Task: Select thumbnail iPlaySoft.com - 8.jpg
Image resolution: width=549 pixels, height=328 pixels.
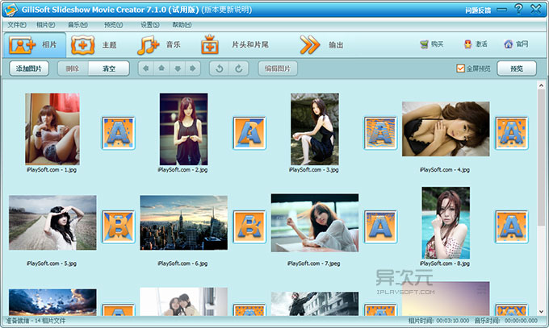Action: point(446,222)
